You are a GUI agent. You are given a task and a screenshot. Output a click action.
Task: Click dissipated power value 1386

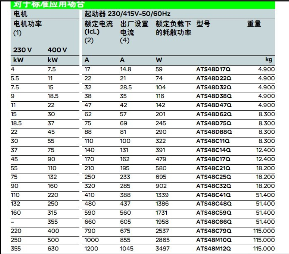click(162, 204)
